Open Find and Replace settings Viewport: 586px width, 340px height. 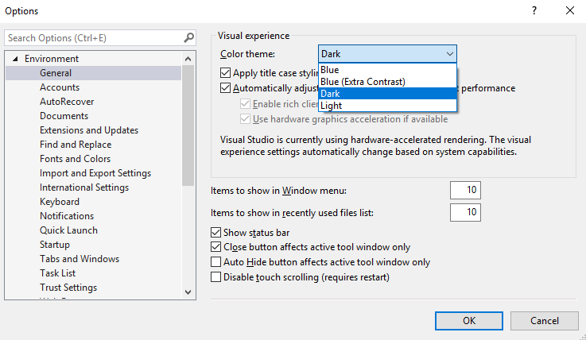[x=76, y=145]
